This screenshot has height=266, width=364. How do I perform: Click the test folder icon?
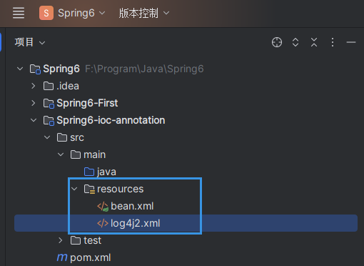[76, 240]
